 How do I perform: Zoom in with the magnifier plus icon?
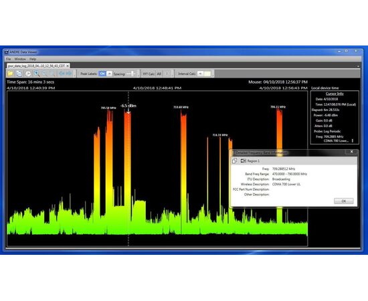[37, 74]
